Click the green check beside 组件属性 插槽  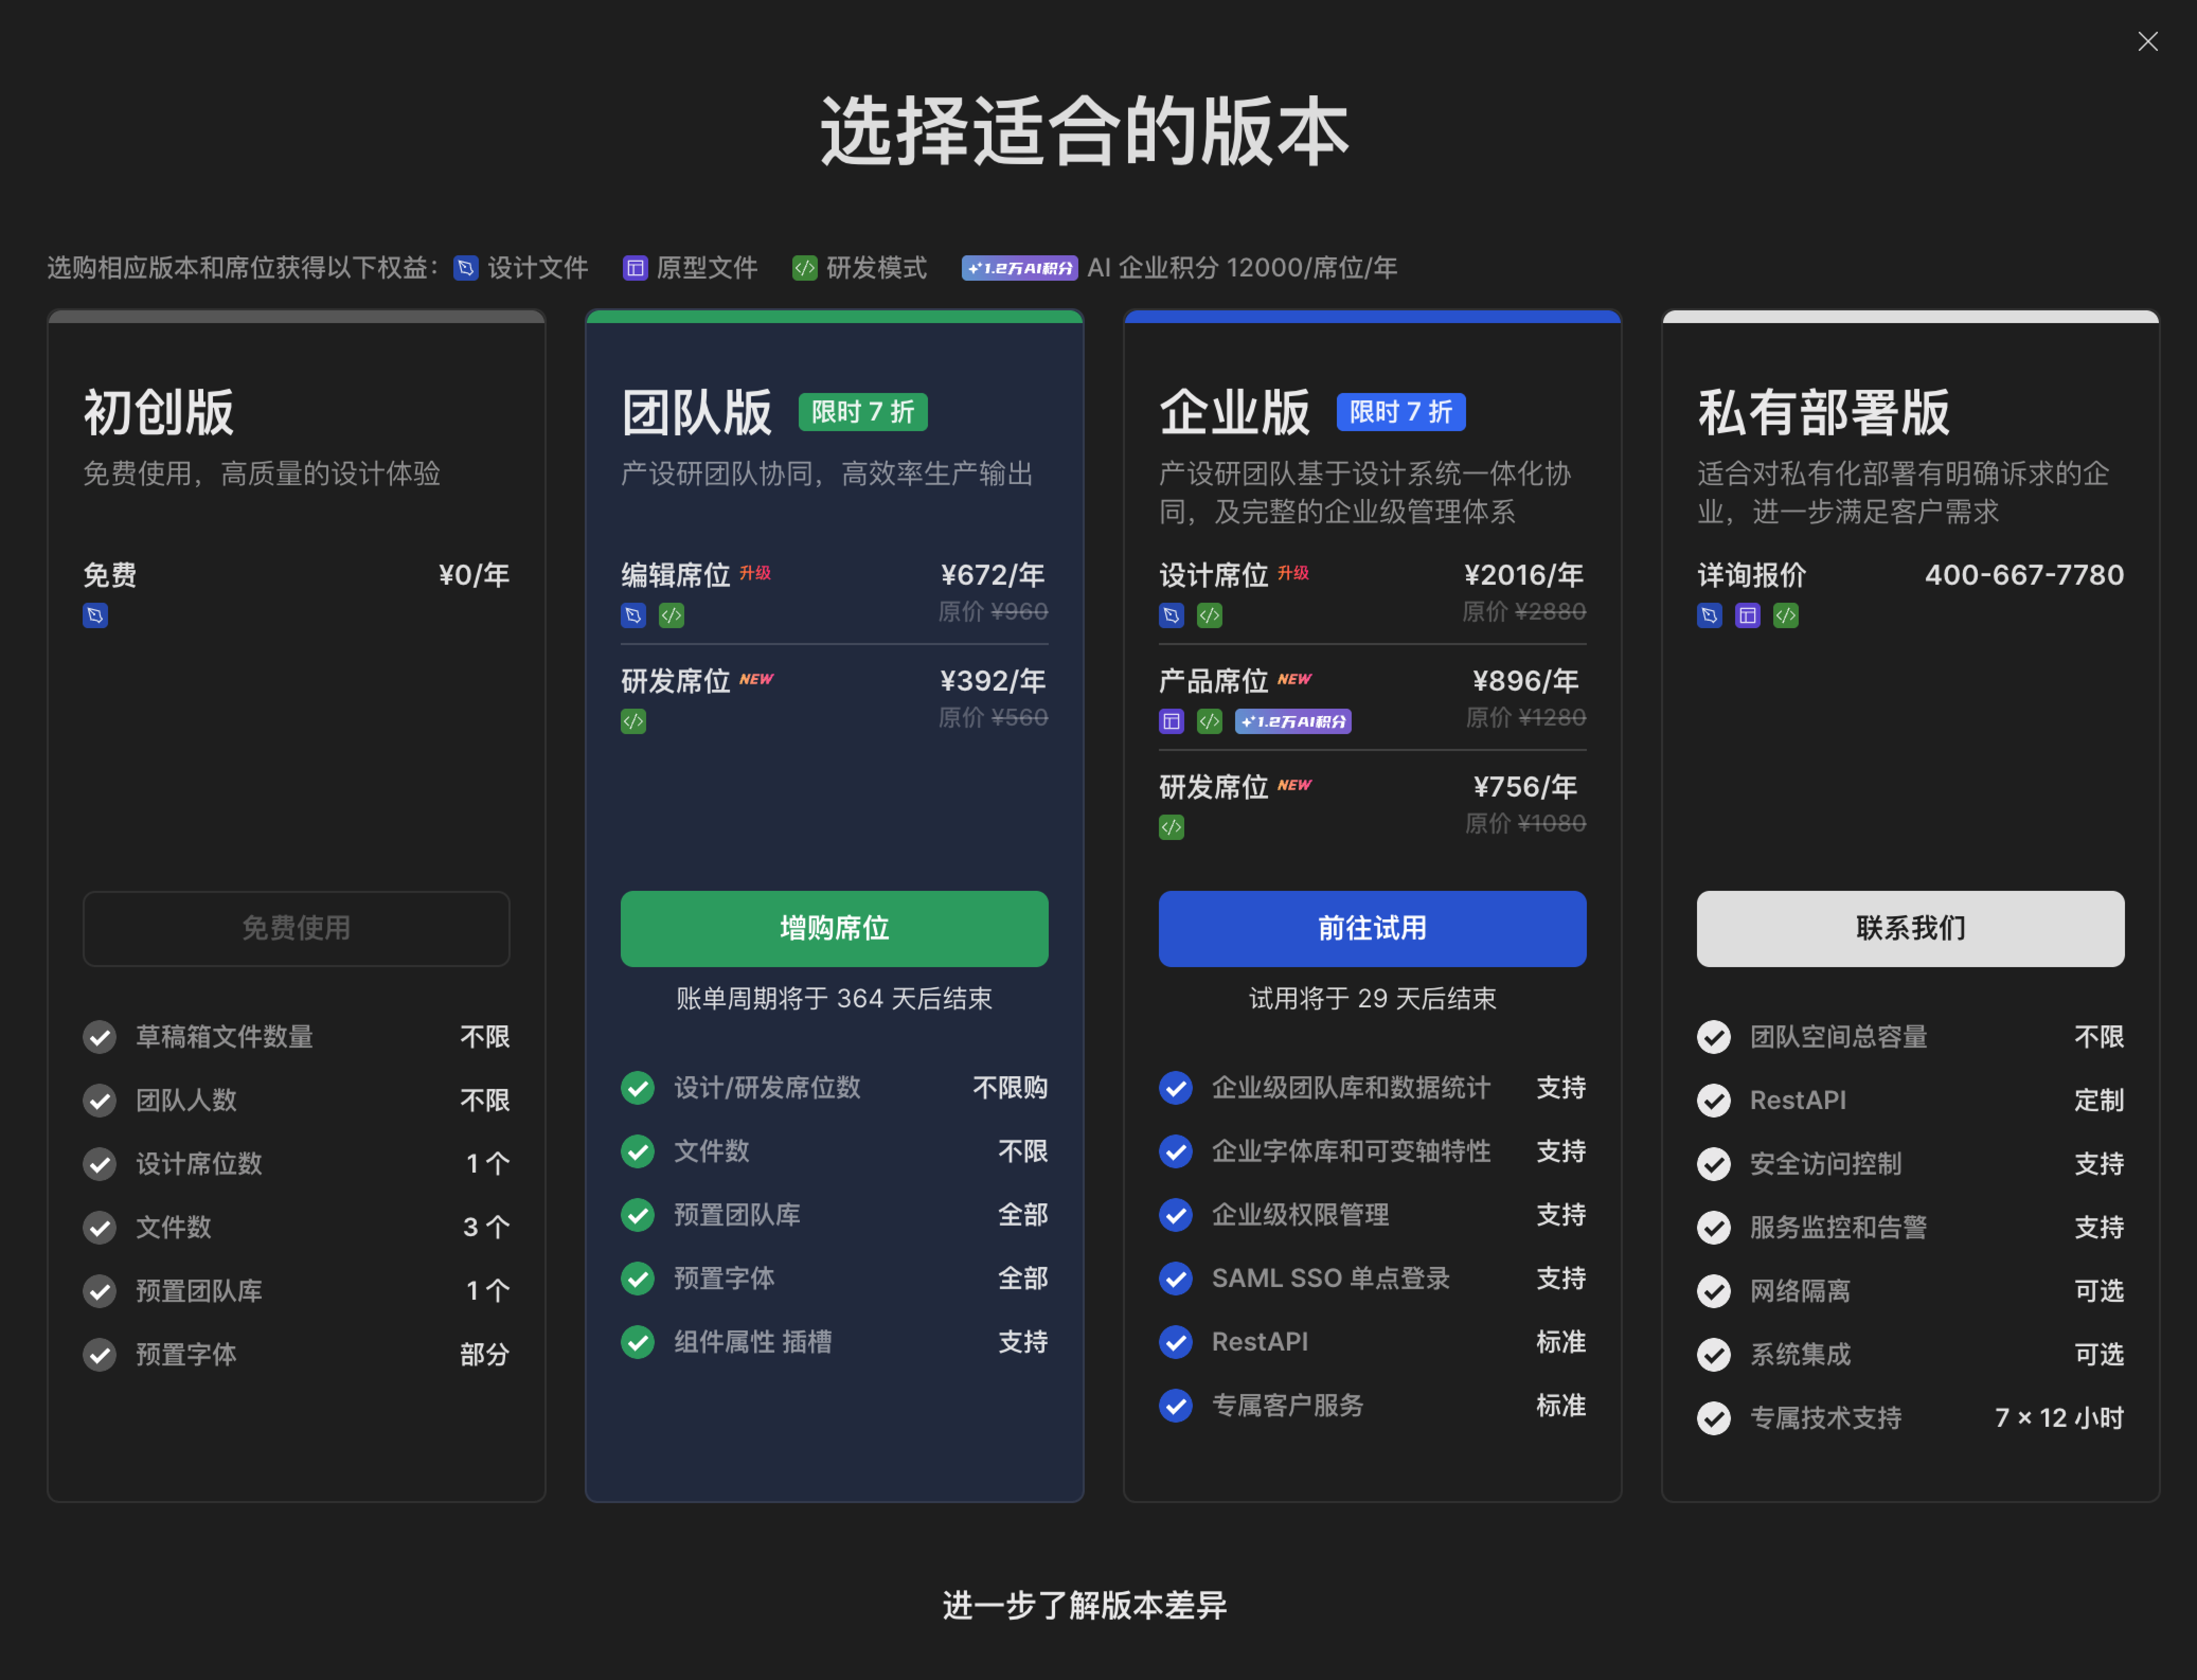(x=638, y=1342)
